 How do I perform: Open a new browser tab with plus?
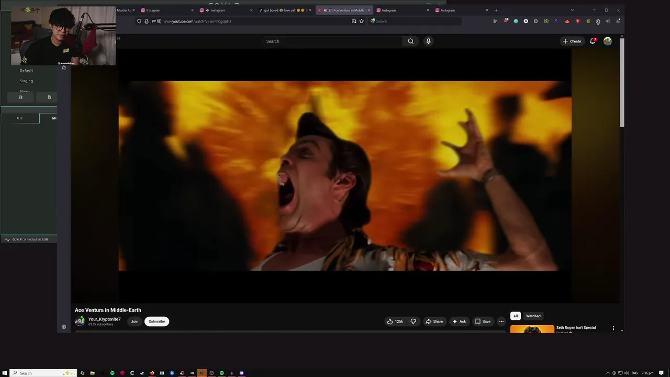[497, 10]
